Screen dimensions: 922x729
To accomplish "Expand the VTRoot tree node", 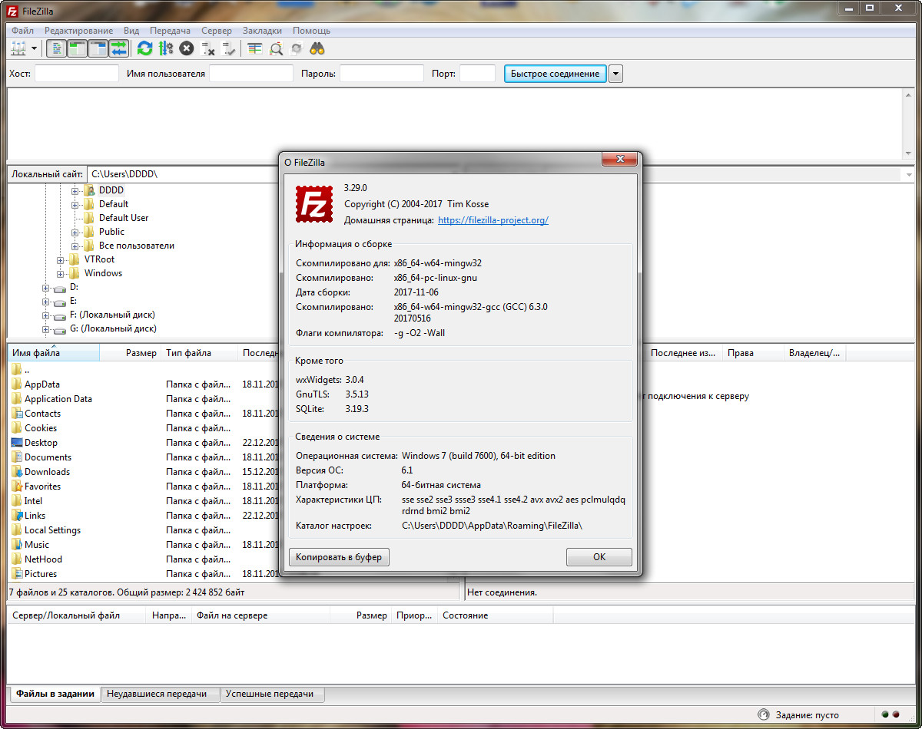I will pos(61,259).
